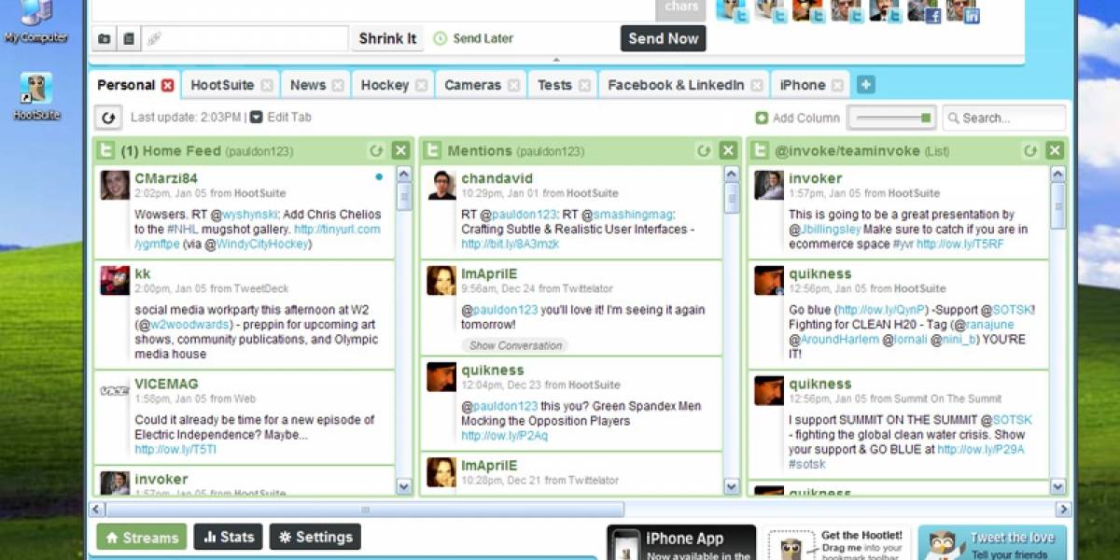This screenshot has height=560, width=1120.
Task: Close the iPhone tab
Action: coord(837,85)
